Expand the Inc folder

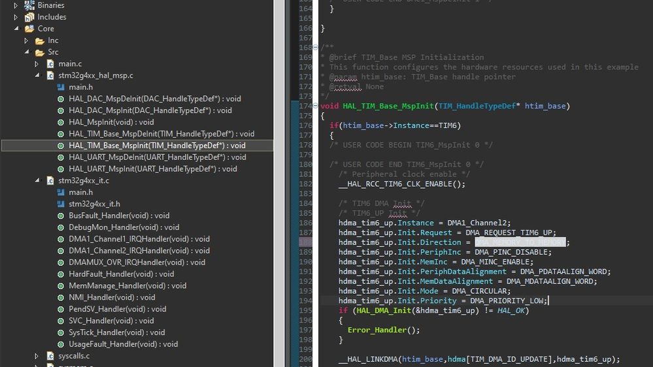(26, 40)
